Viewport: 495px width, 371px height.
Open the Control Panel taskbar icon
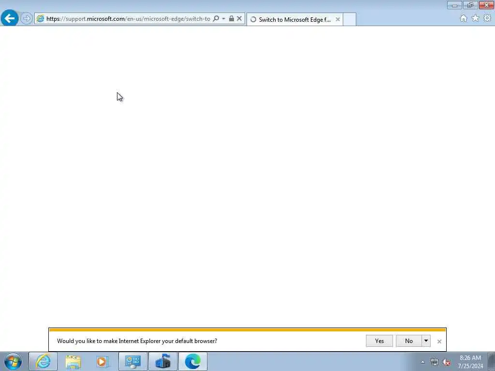pos(132,361)
